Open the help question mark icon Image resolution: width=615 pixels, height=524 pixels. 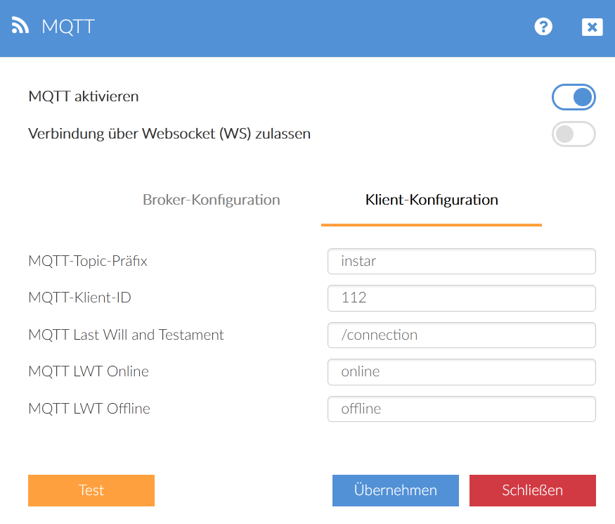(543, 27)
